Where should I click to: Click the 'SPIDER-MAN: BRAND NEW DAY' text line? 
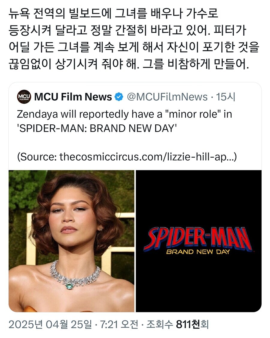point(97,128)
